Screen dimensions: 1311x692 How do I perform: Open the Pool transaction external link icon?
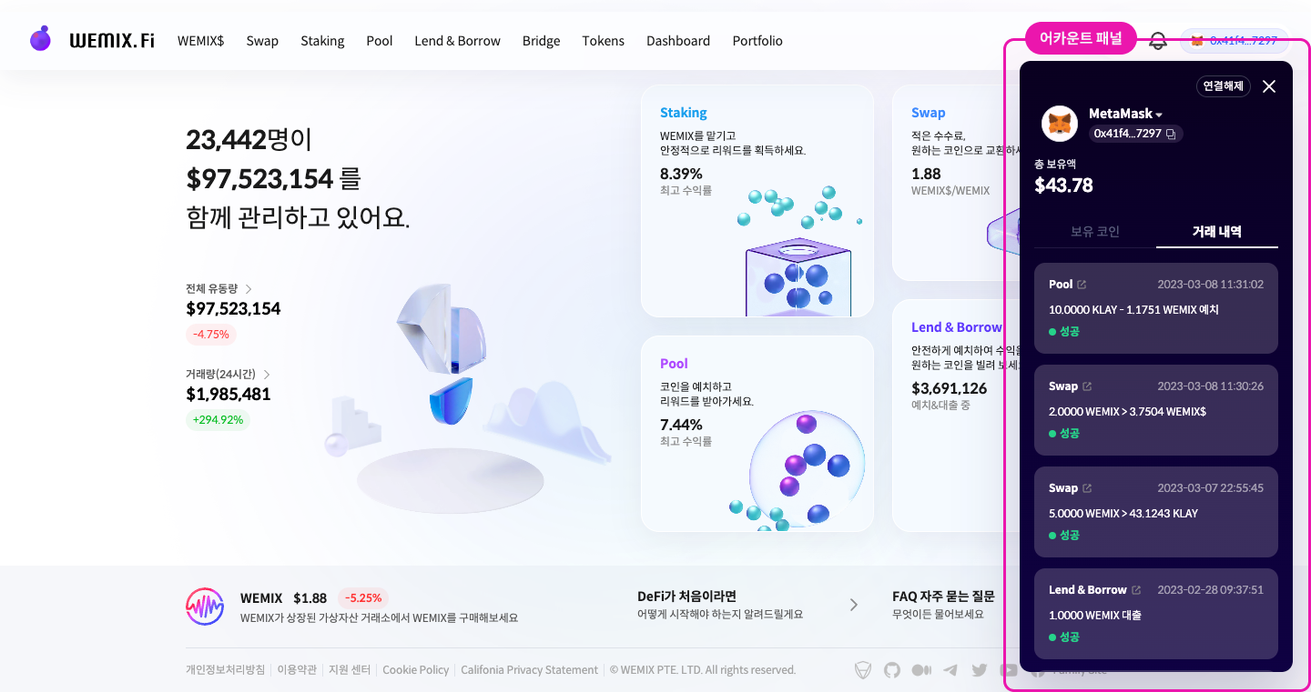[1082, 285]
